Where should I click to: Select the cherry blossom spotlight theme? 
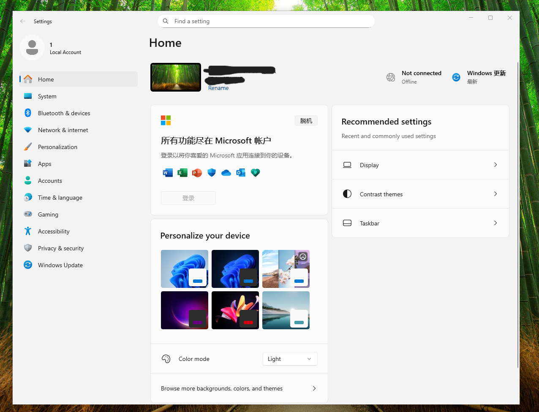pos(286,269)
